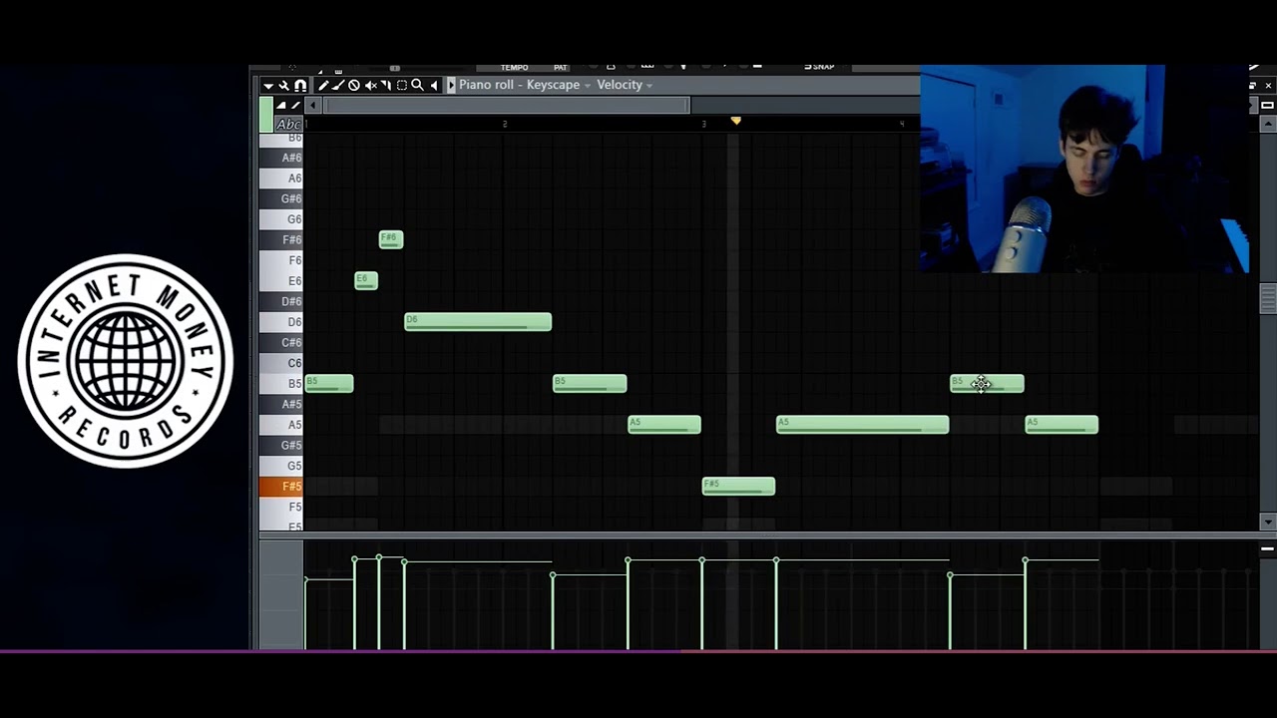Select the dotted-box Select tool
The image size is (1277, 718).
402,86
